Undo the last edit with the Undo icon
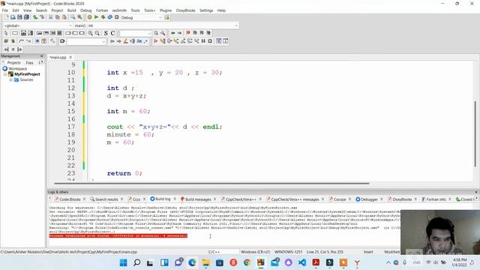The height and width of the screenshot is (270, 480). (x=35, y=17)
